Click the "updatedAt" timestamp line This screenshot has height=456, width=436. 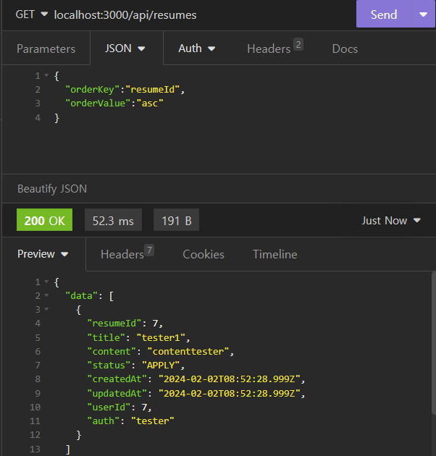coord(196,393)
